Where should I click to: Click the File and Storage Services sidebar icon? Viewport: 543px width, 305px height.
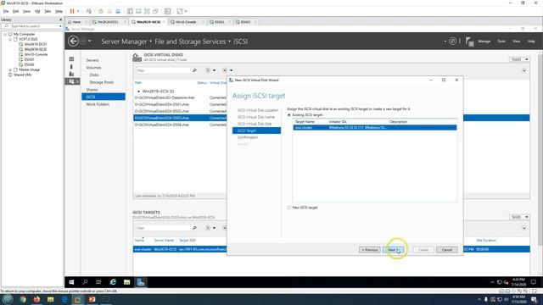coord(72,81)
